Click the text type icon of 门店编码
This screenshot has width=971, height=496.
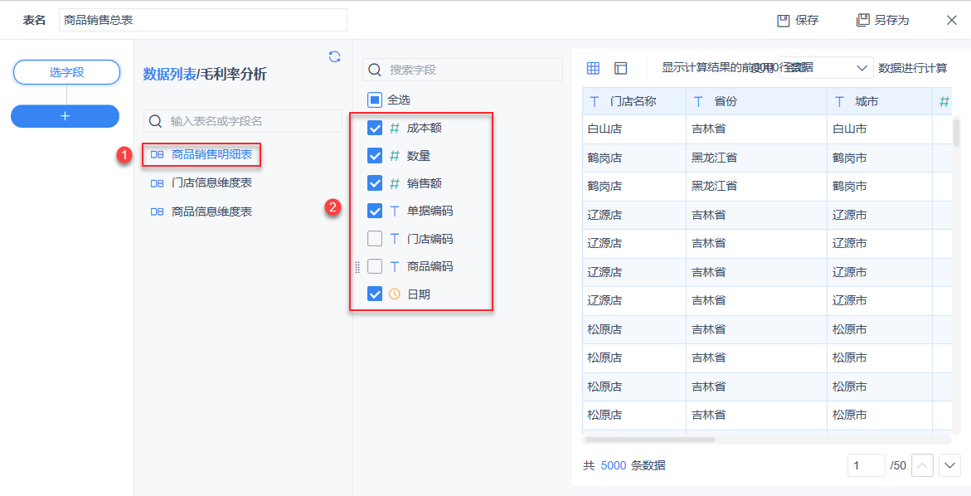coord(395,238)
